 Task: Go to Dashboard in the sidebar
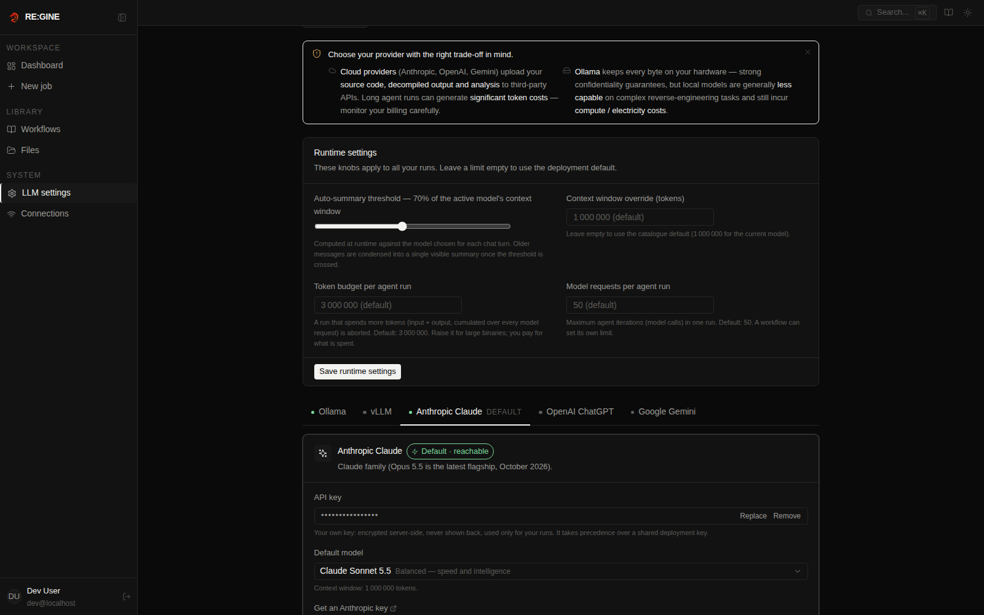(68, 66)
